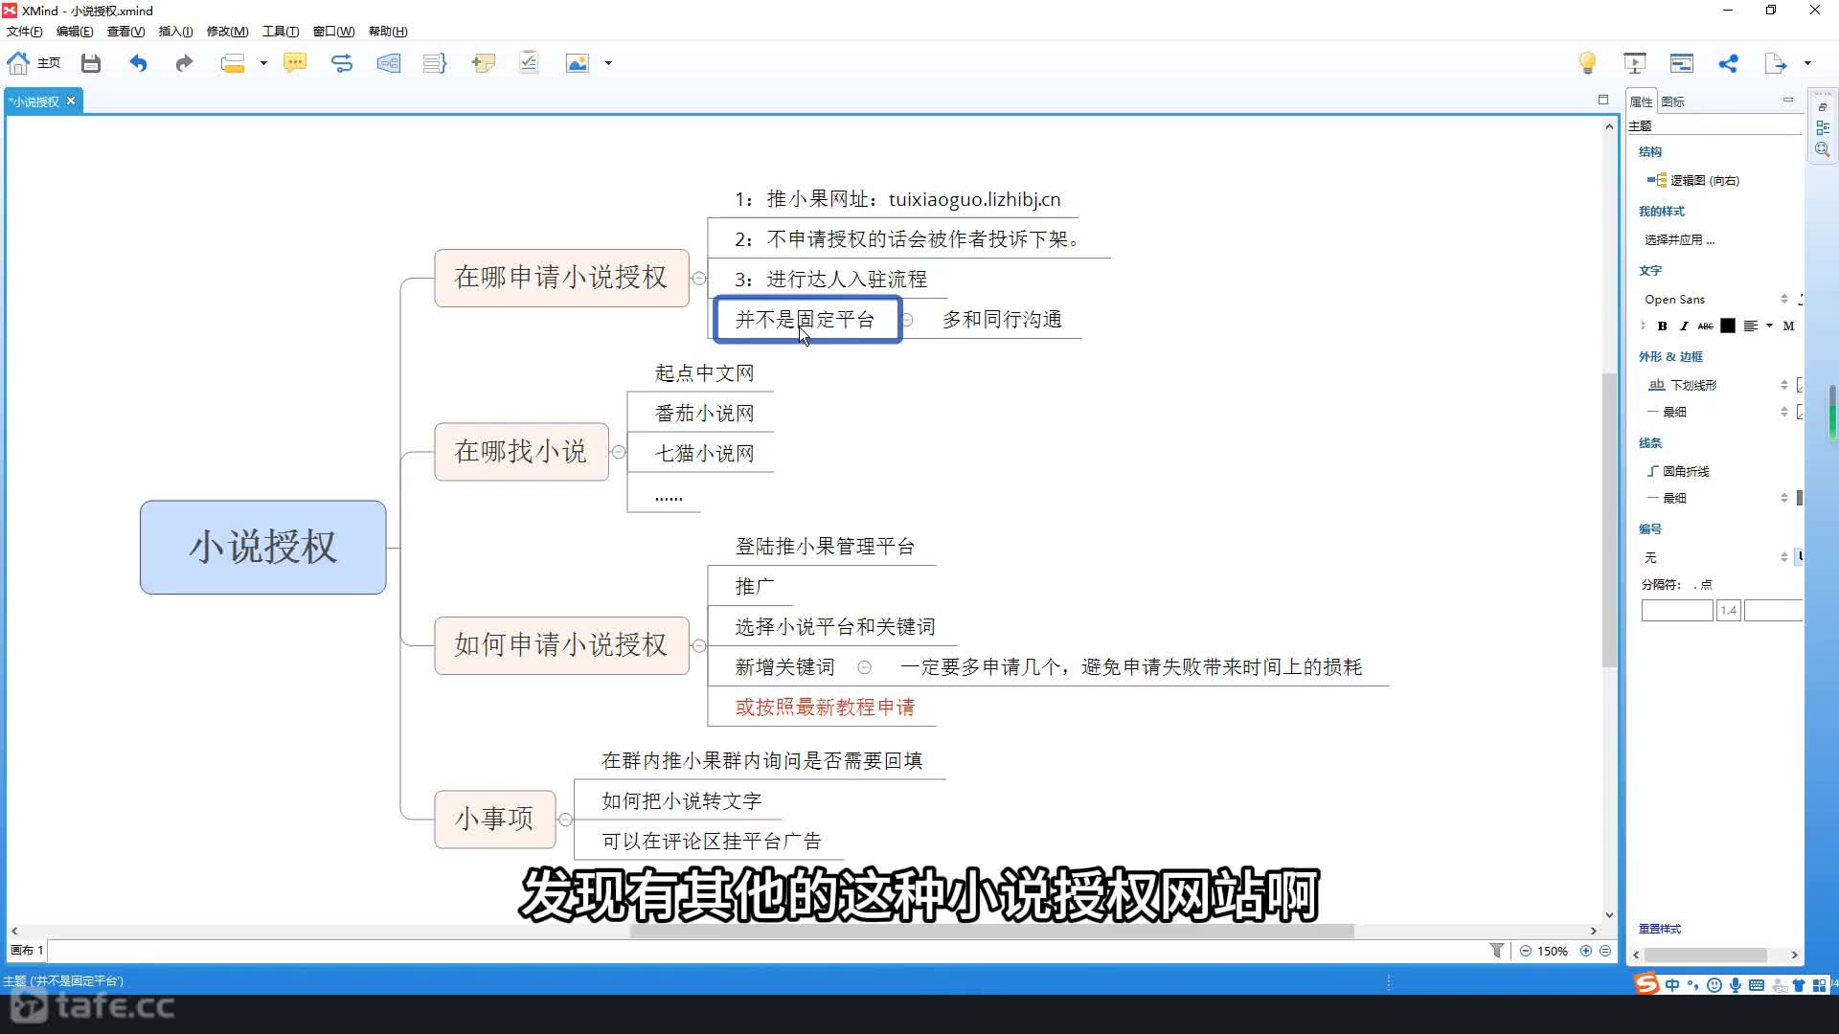Viewport: 1839px width, 1034px height.
Task: Collapse the 在哪申请小说授权 branch
Action: [699, 279]
